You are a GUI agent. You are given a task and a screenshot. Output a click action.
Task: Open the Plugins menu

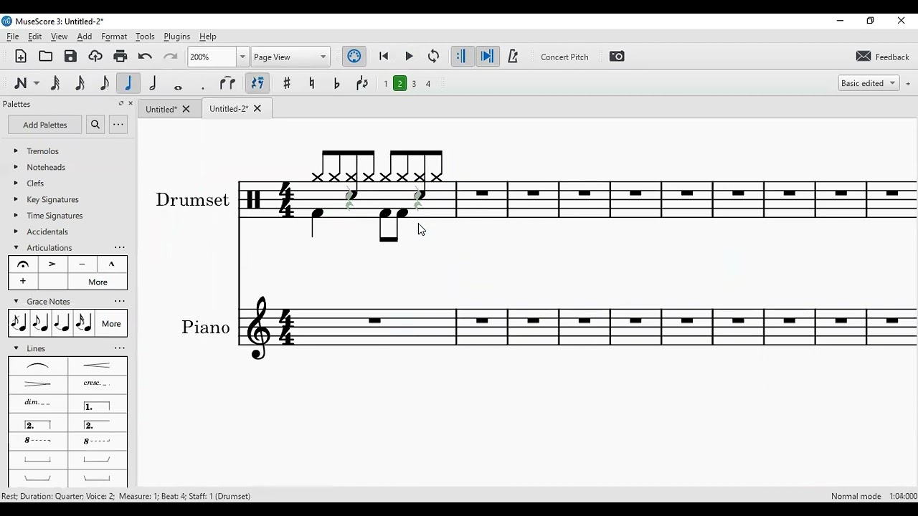[177, 37]
